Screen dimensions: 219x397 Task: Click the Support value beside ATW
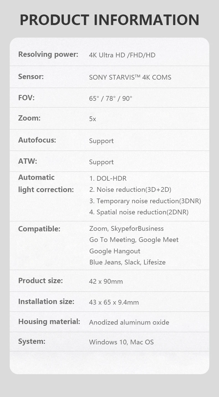101,162
